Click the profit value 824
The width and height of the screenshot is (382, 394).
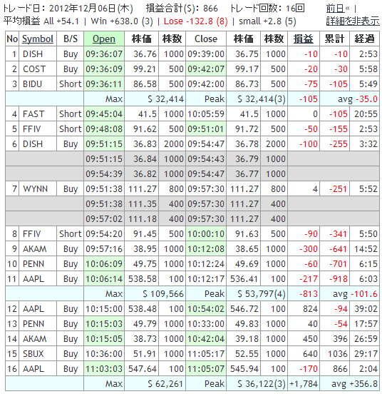tap(310, 309)
